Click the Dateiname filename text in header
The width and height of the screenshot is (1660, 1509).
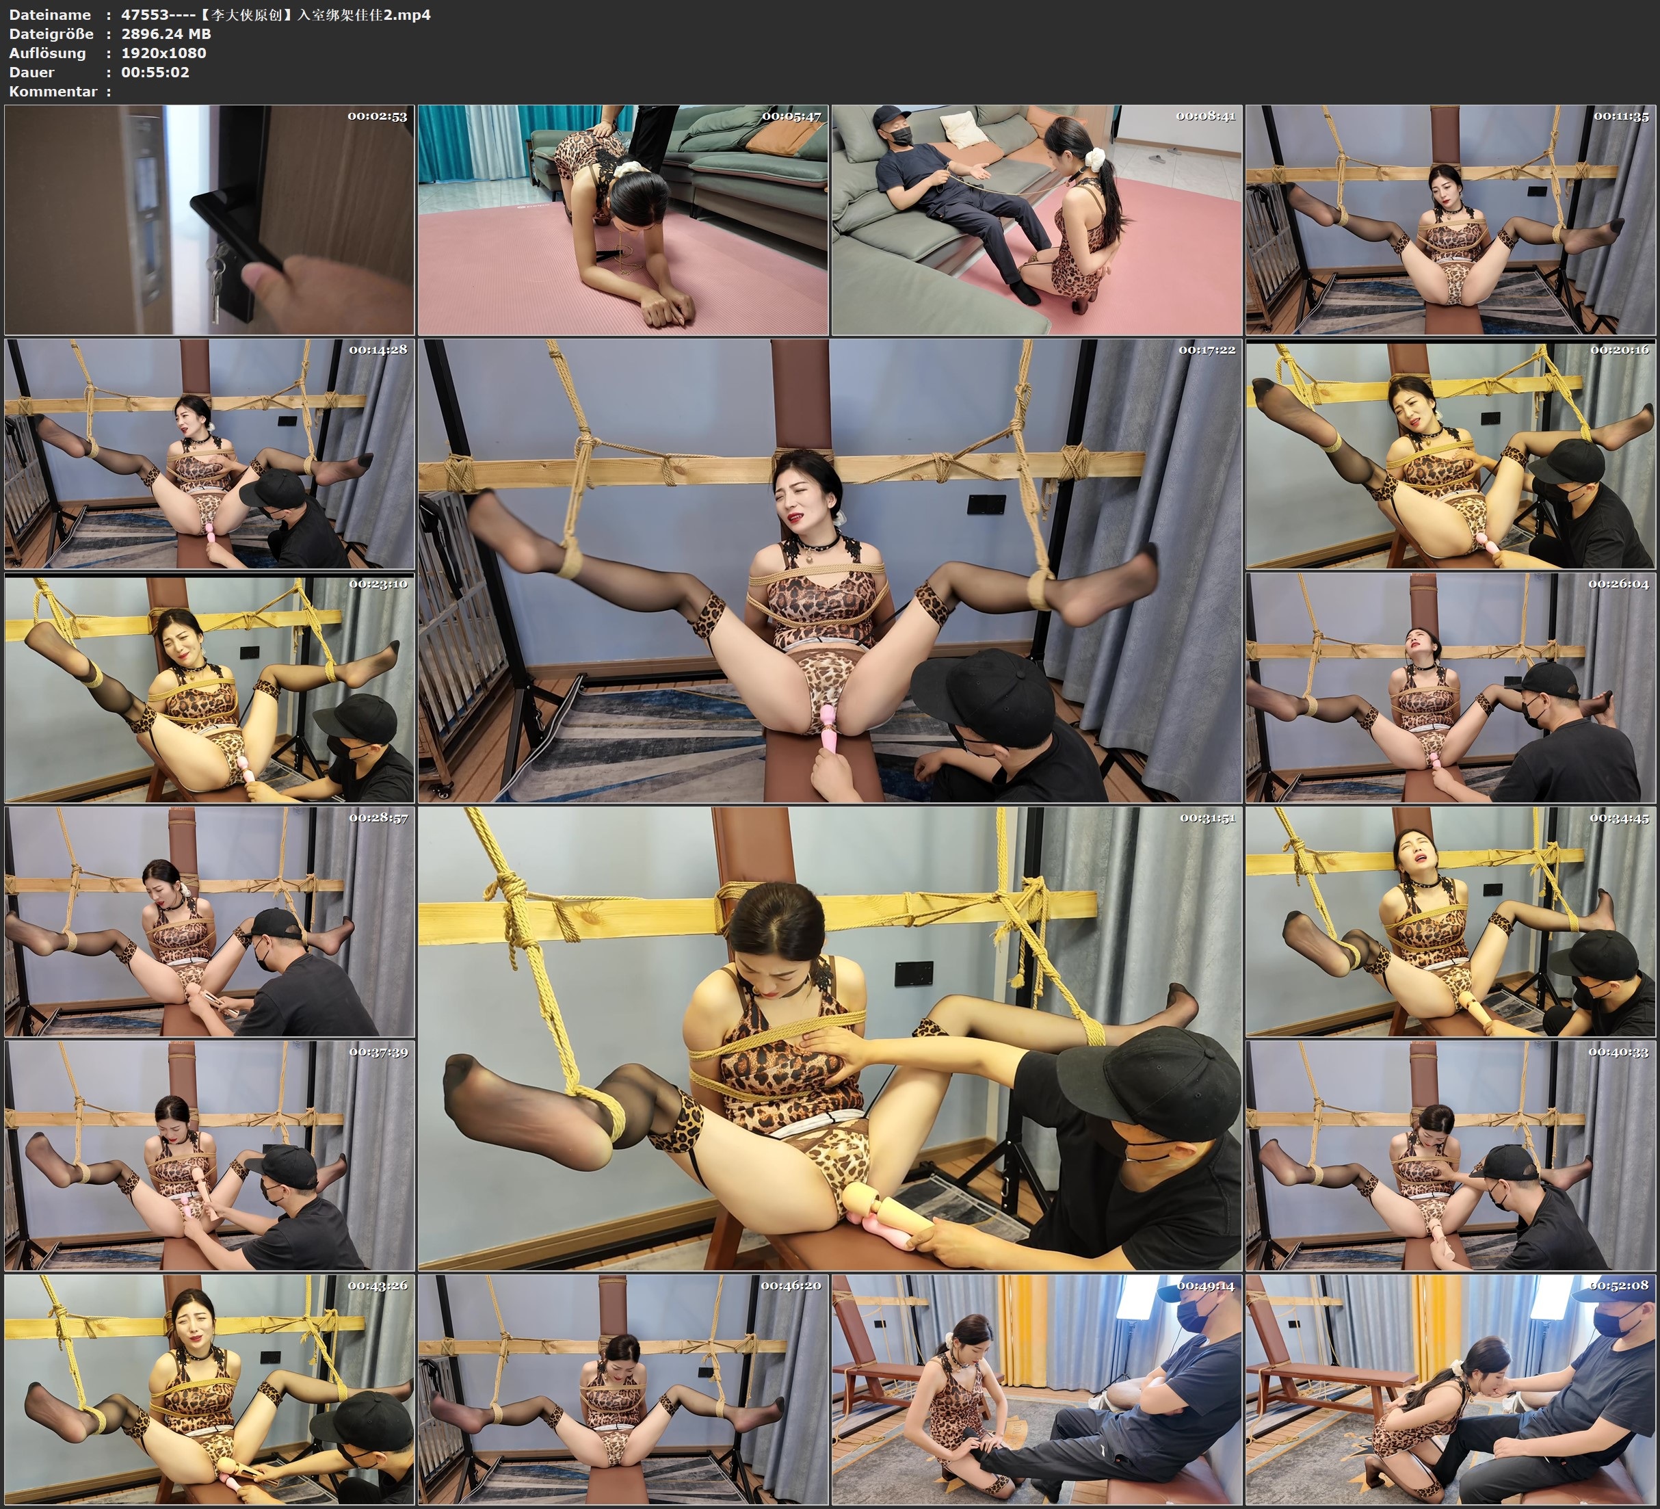[275, 15]
